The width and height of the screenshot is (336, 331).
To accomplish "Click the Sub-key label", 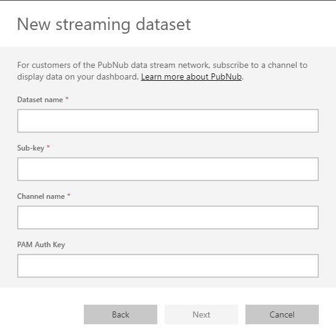I will 31,148.
